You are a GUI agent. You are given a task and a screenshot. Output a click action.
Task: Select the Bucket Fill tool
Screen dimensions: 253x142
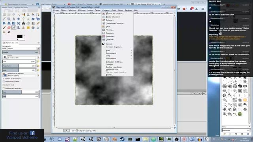(28, 23)
